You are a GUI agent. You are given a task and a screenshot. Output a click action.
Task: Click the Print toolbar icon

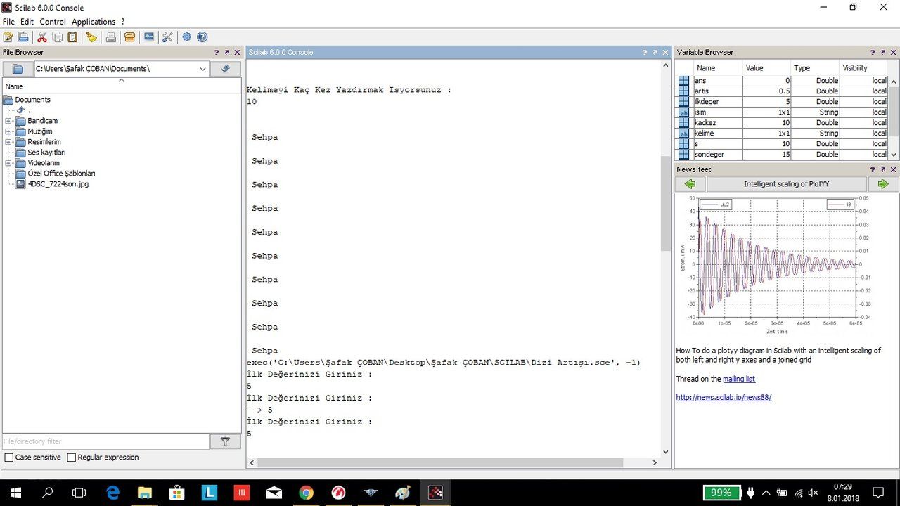(111, 37)
